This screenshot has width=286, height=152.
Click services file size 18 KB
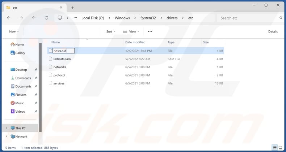219,83
